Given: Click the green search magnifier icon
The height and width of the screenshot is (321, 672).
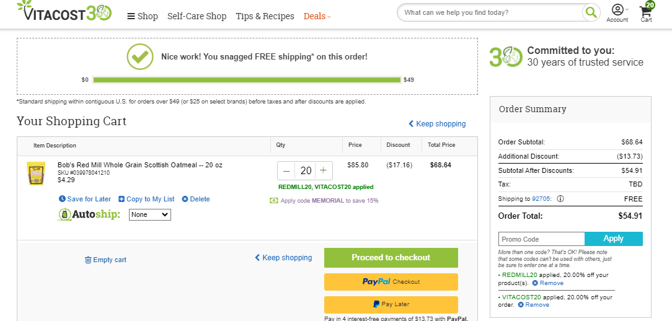Looking at the screenshot, I should [591, 12].
